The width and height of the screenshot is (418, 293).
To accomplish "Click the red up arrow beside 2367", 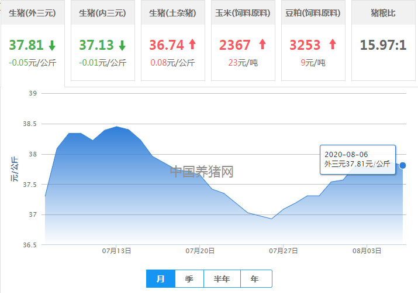I will coord(262,45).
